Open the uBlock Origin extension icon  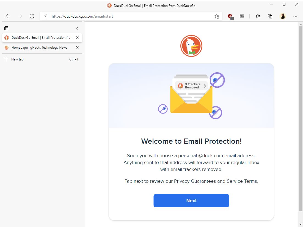[230, 16]
